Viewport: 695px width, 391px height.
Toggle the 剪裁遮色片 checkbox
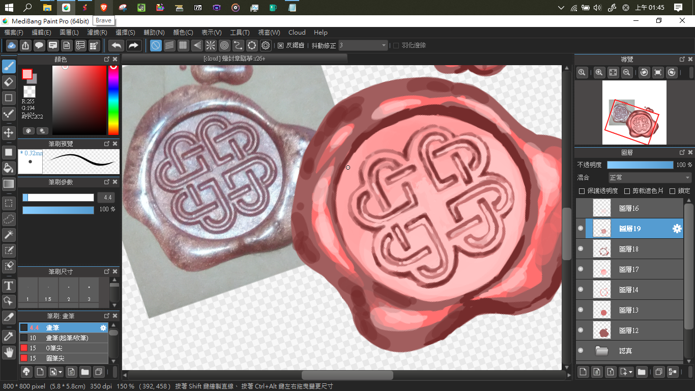coord(627,191)
